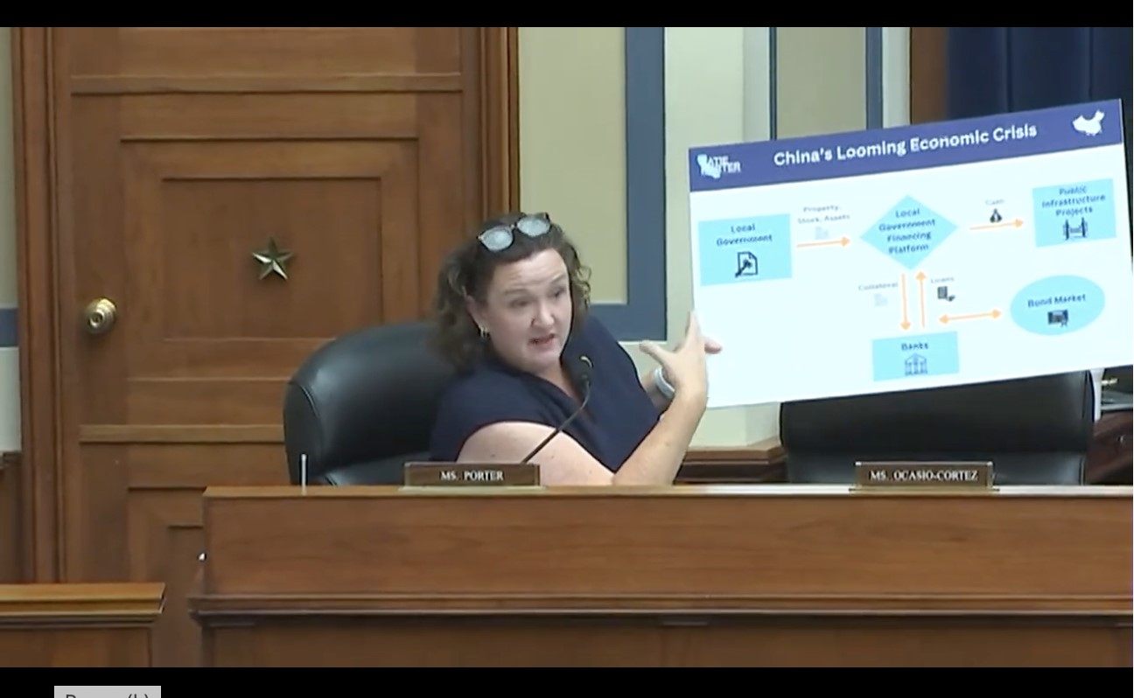This screenshot has width=1134, height=698.
Task: Click the 'China's Looming Economic Crisis' poster title
Action: coord(905,143)
